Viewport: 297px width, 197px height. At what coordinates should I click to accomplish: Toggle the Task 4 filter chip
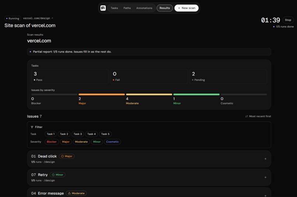pyautogui.click(x=91, y=134)
